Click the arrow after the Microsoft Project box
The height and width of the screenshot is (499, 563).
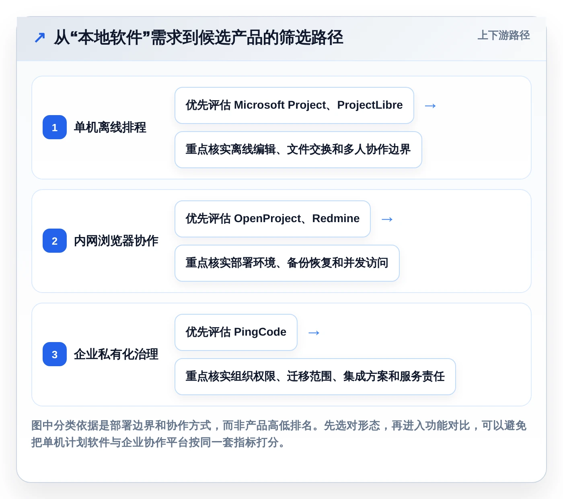430,106
